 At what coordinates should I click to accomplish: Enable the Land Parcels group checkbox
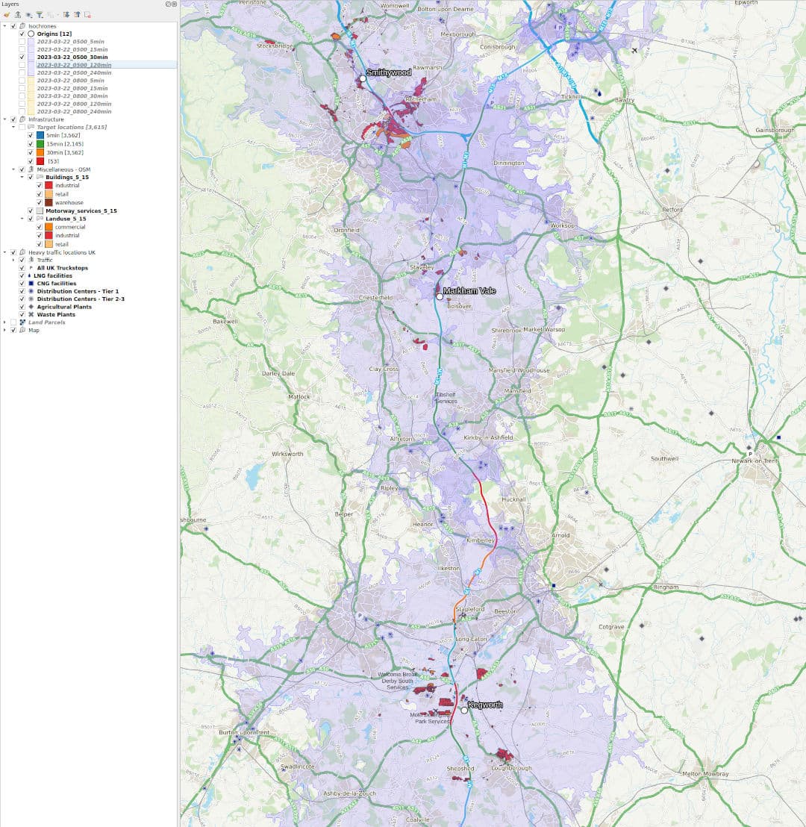click(13, 322)
